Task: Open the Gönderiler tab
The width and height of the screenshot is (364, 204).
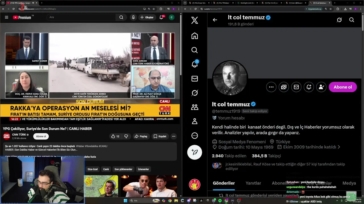Action: pyautogui.click(x=224, y=183)
